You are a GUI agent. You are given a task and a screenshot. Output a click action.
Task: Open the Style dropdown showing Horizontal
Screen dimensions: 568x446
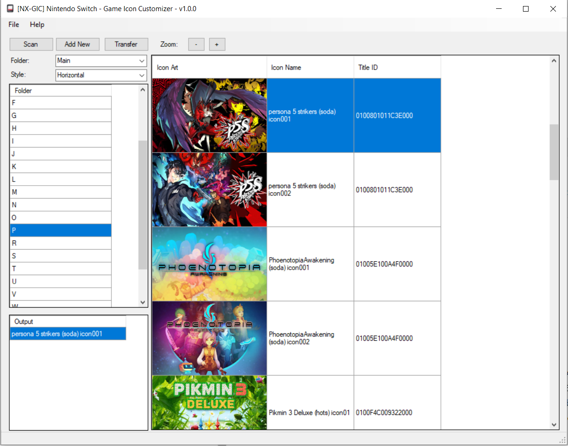click(101, 75)
